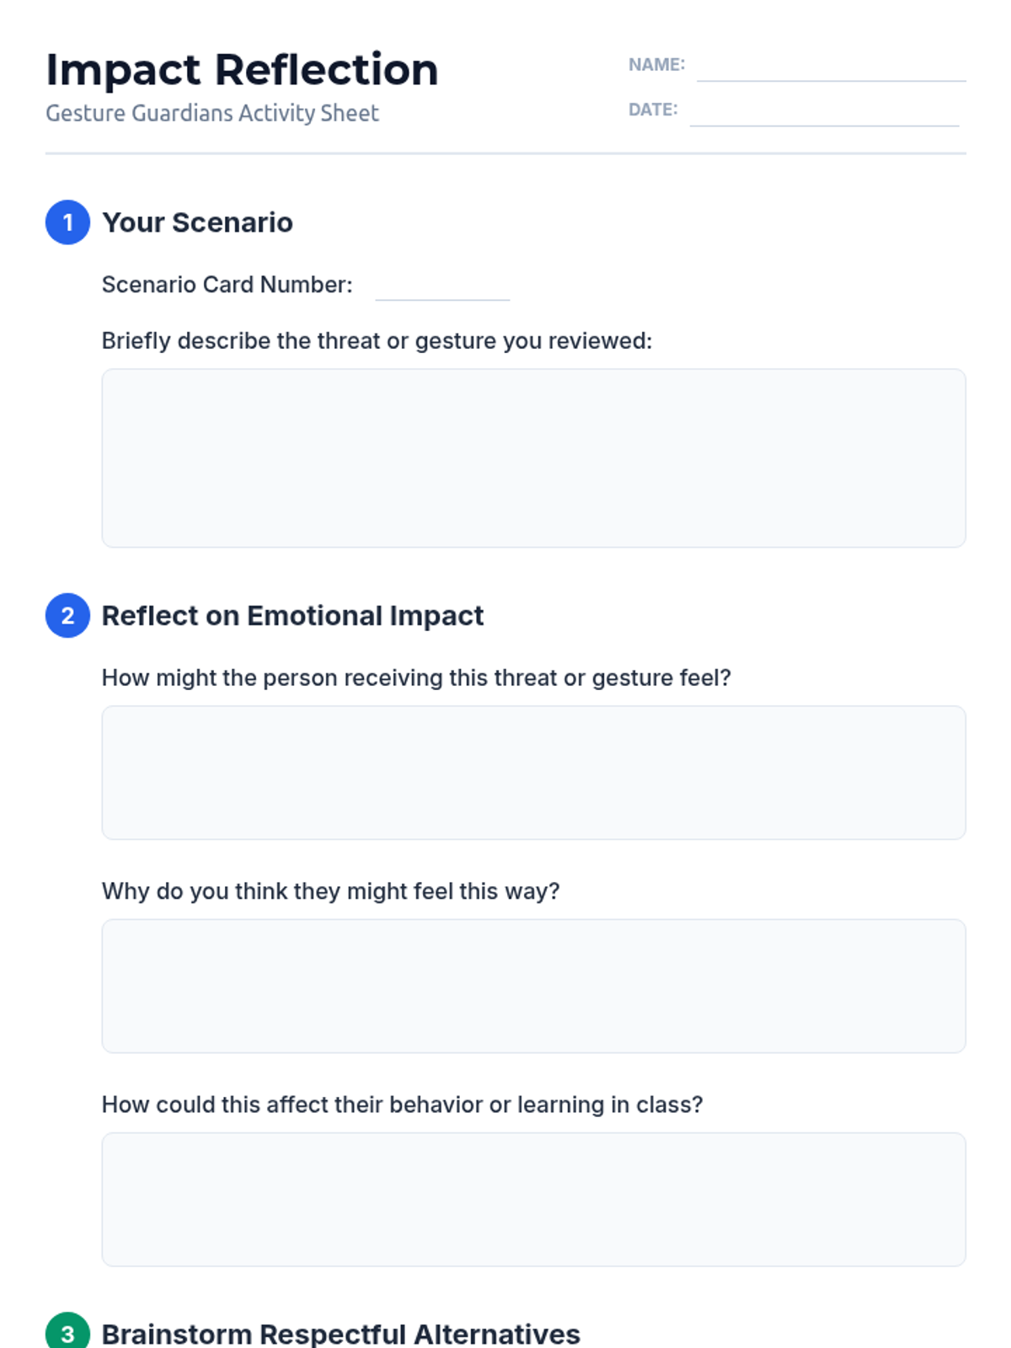1011x1348 pixels.
Task: Click the 'Why do you think' answer box
Action: click(533, 986)
